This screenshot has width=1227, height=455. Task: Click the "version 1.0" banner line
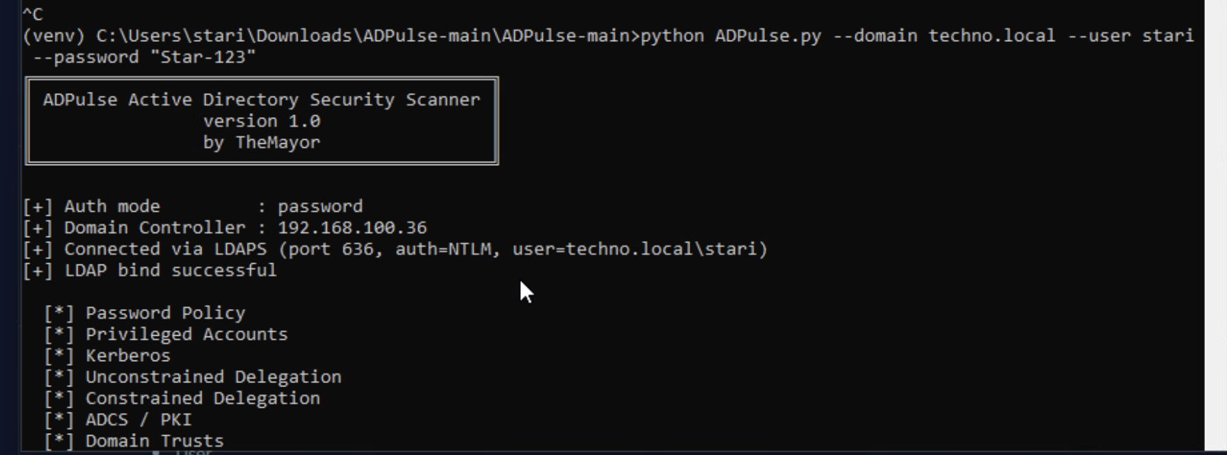coord(261,121)
